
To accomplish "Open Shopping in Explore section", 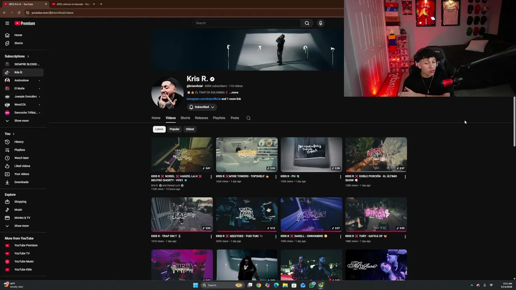I will pyautogui.click(x=23, y=202).
